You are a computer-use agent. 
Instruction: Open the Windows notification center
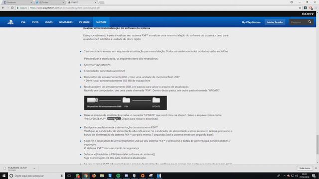[x=314, y=176]
